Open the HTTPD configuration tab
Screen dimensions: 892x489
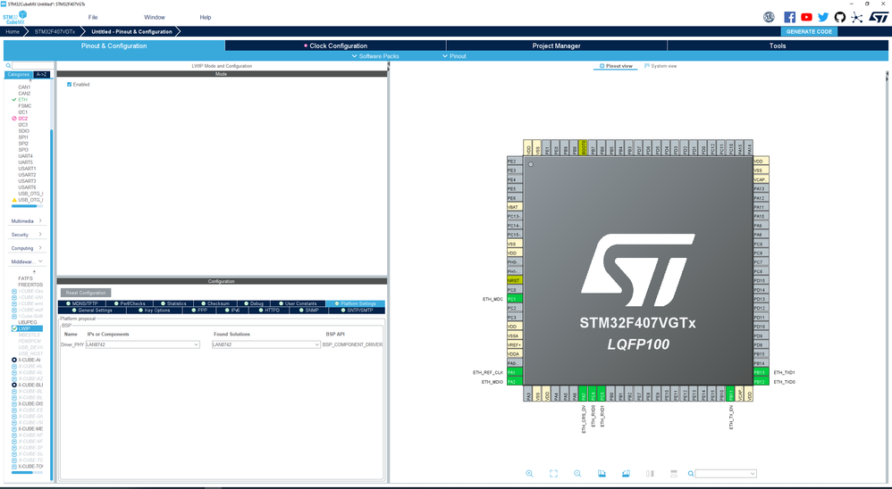click(x=269, y=311)
